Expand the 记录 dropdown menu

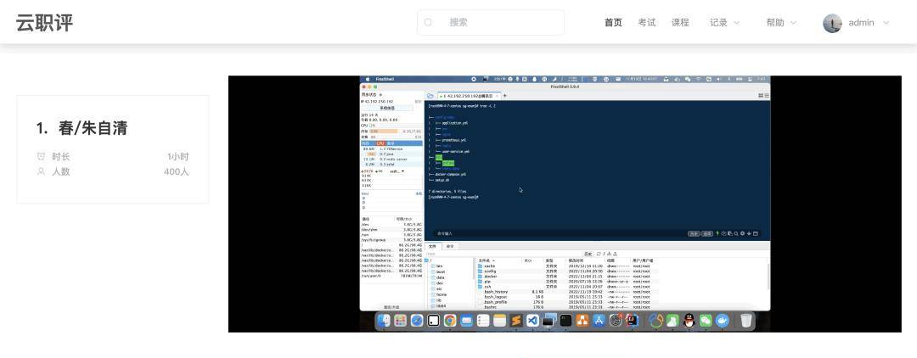tap(724, 23)
